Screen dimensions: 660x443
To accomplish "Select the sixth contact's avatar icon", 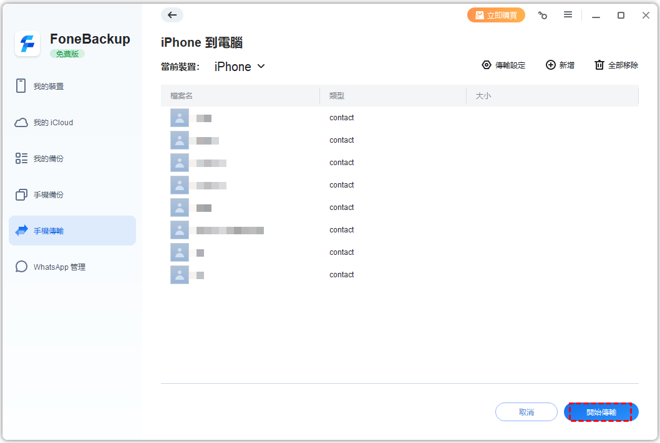I will click(179, 230).
